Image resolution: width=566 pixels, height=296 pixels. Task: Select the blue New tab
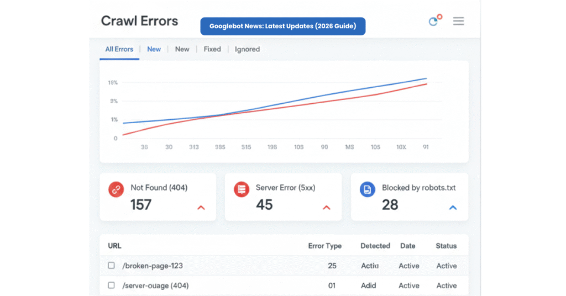click(154, 49)
